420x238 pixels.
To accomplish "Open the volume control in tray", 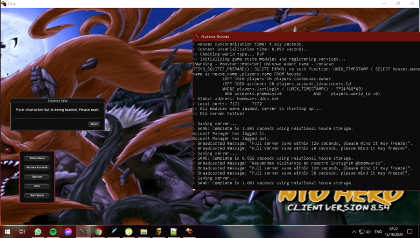I will pos(369,232).
